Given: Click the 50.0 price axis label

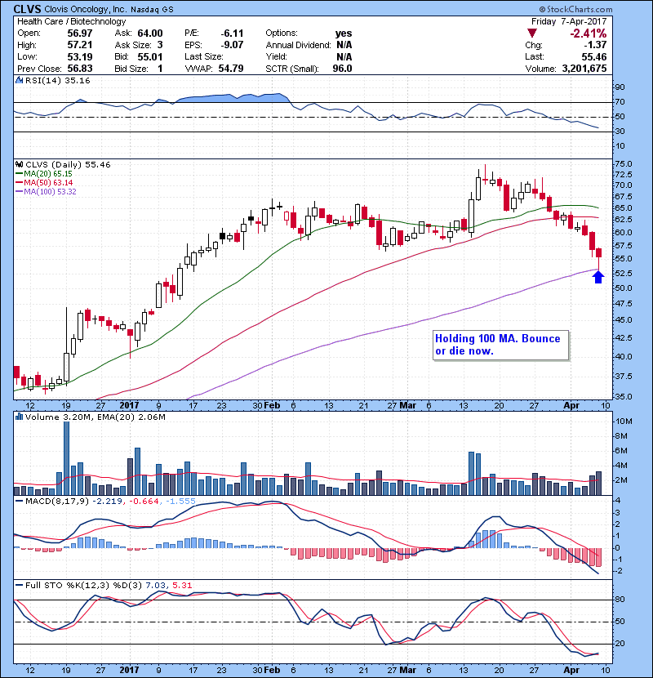Looking at the screenshot, I should pos(623,288).
